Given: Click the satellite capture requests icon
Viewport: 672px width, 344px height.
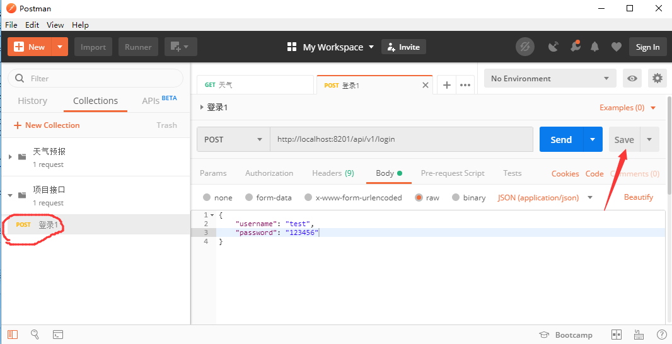Looking at the screenshot, I should pos(553,47).
